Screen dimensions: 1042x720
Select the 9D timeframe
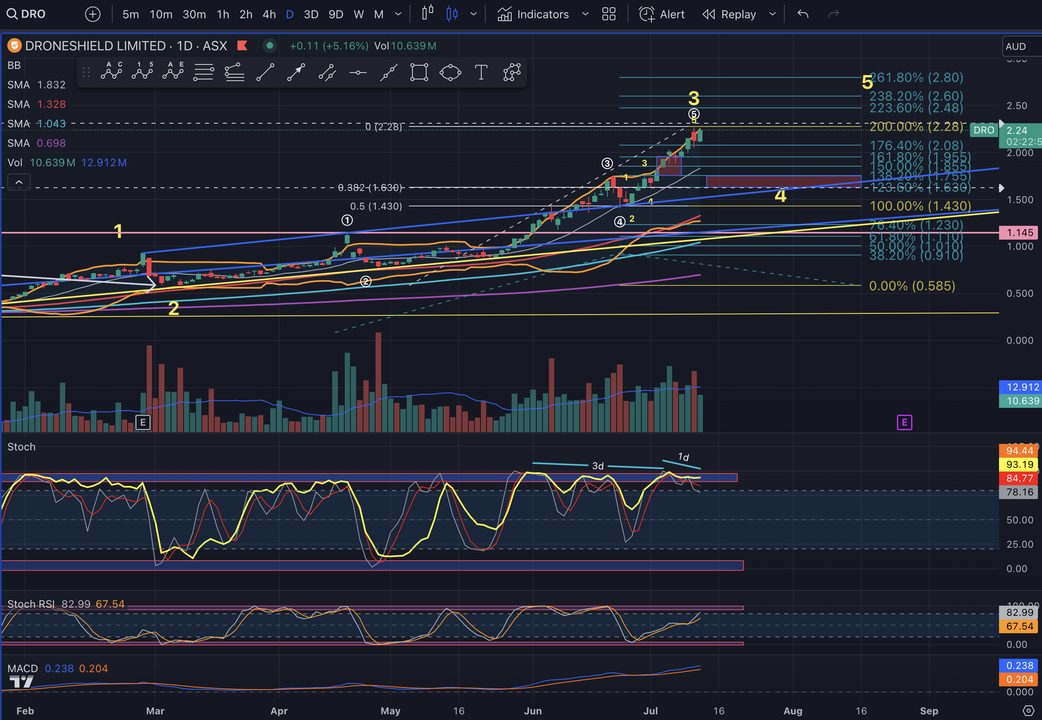(336, 14)
